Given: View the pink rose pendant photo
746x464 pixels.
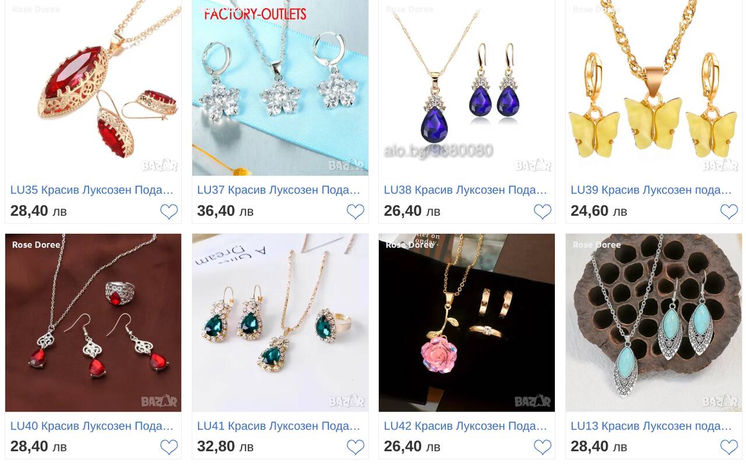Looking at the screenshot, I should [x=467, y=322].
